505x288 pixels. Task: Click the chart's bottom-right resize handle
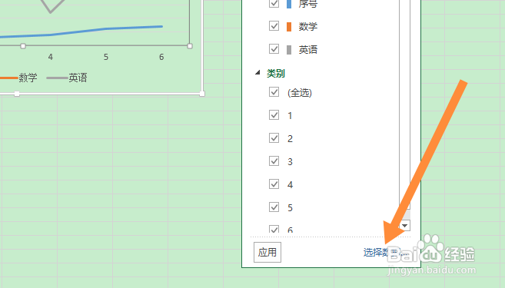(202, 94)
